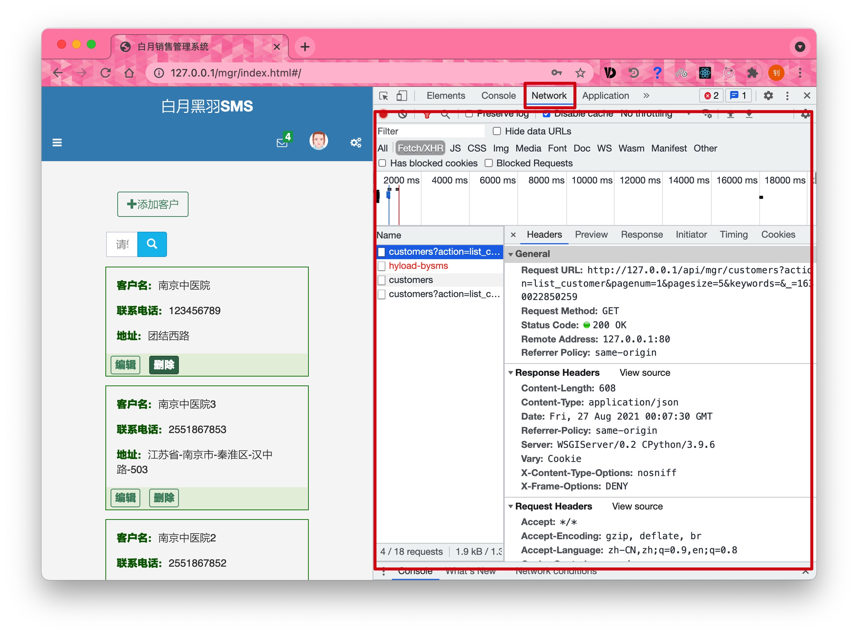Select the hyload-bysms failed request
The height and width of the screenshot is (635, 858).
pos(418,266)
